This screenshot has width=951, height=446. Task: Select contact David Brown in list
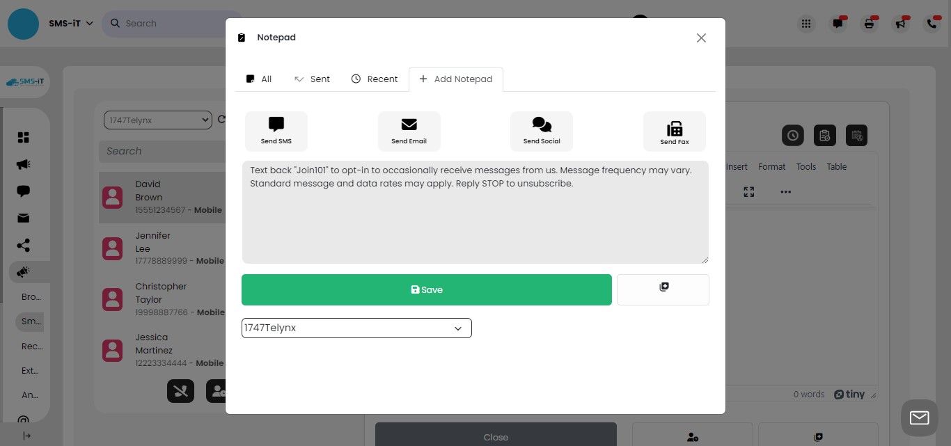click(x=161, y=198)
